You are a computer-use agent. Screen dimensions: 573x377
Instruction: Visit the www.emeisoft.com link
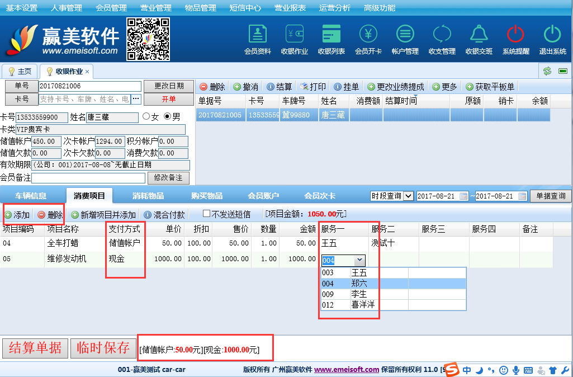(x=347, y=370)
